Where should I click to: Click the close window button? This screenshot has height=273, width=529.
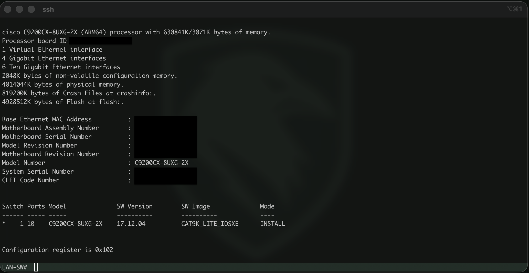8,9
